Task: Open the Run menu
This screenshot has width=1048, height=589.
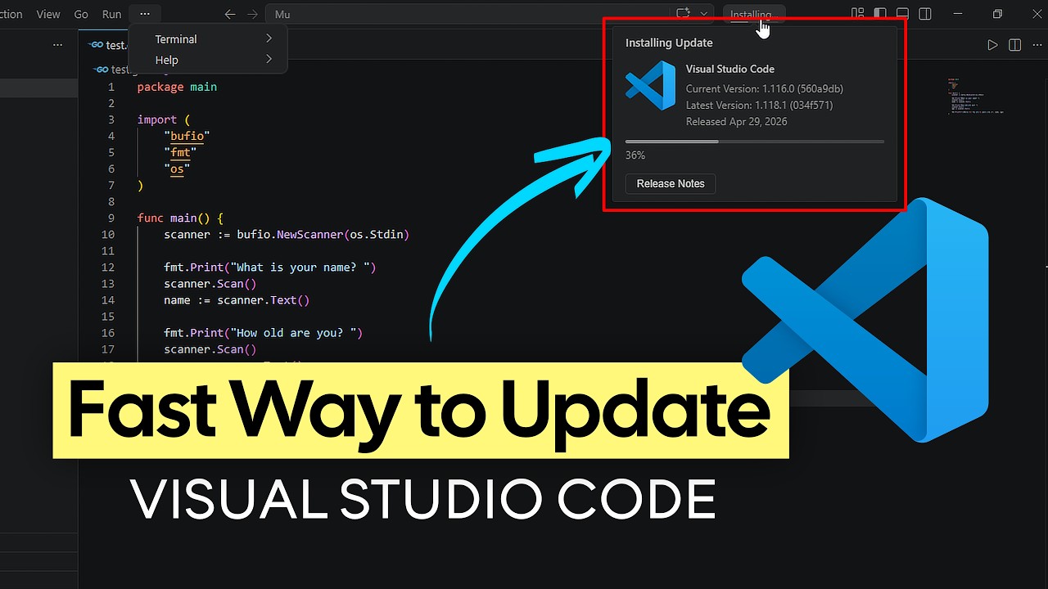Action: [111, 14]
